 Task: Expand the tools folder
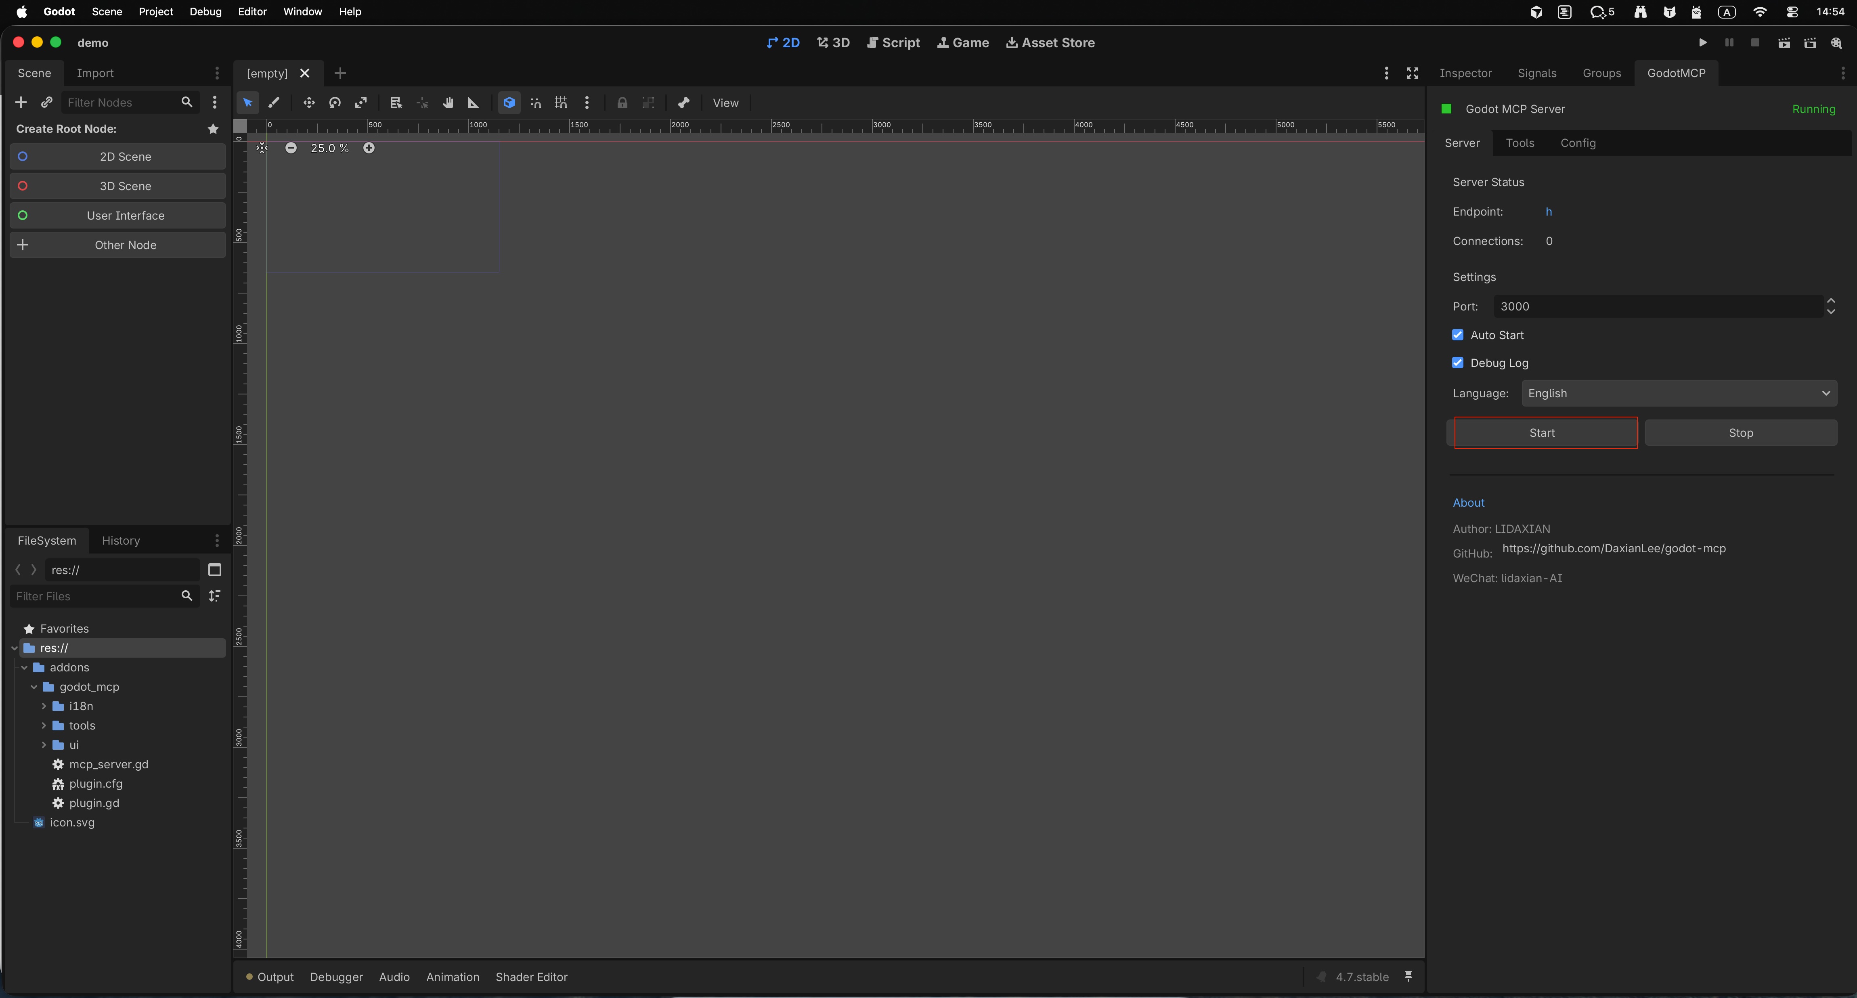(44, 725)
